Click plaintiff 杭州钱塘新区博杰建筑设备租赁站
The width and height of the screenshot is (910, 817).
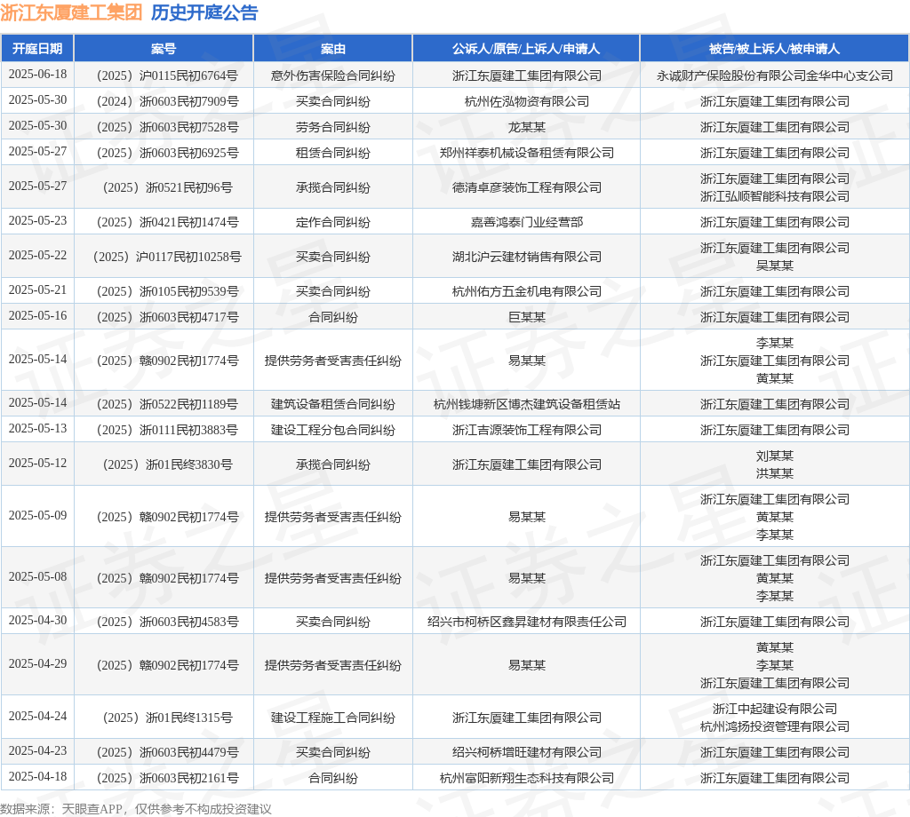pos(527,404)
